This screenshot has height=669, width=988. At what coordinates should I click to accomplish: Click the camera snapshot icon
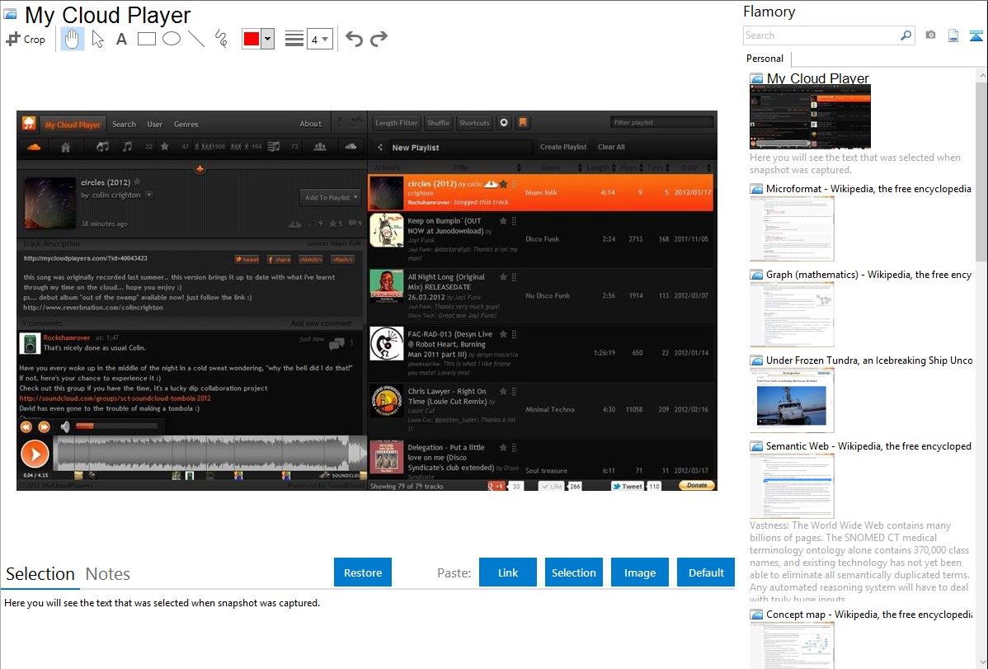click(930, 35)
